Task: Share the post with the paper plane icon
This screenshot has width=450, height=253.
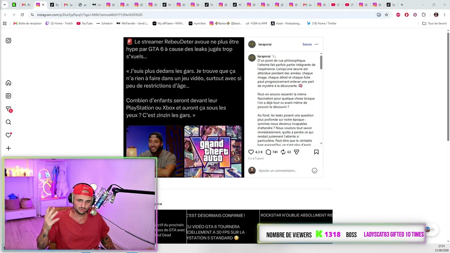Action: tap(296, 152)
